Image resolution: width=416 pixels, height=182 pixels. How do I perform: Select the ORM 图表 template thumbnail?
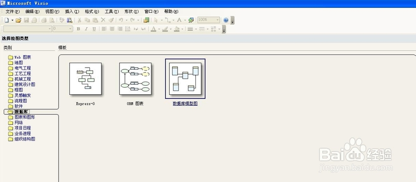135,79
